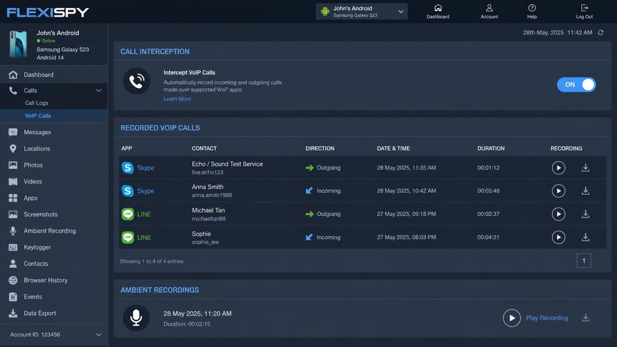The image size is (617, 347).
Task: Click the Skype link in Echo row
Action: tap(146, 168)
